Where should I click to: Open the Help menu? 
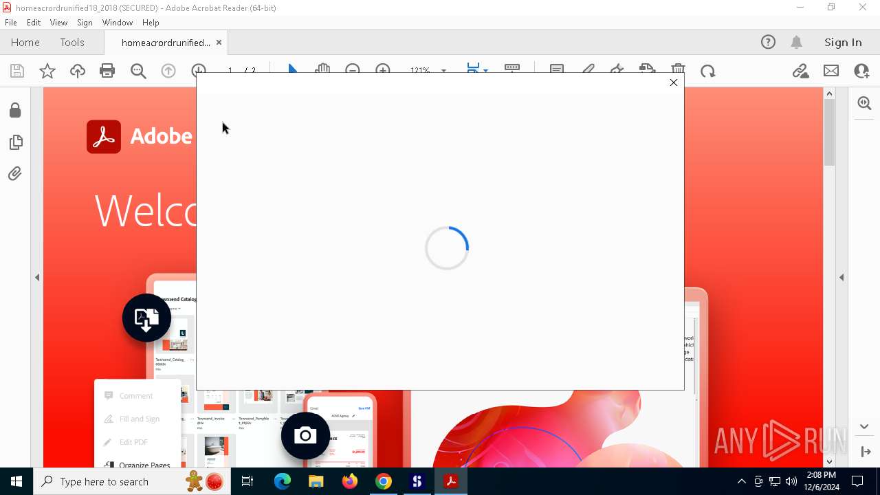151,23
